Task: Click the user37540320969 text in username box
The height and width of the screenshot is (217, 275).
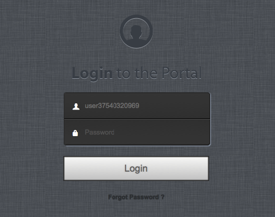Action: pyautogui.click(x=112, y=106)
